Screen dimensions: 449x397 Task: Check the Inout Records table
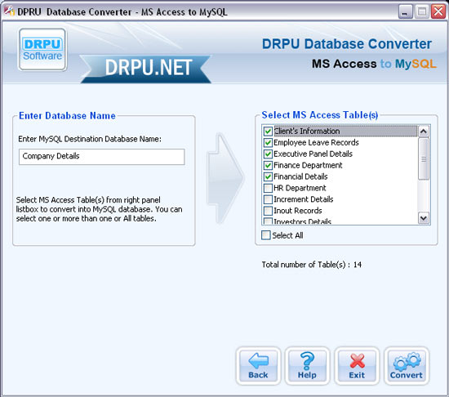[x=268, y=211]
